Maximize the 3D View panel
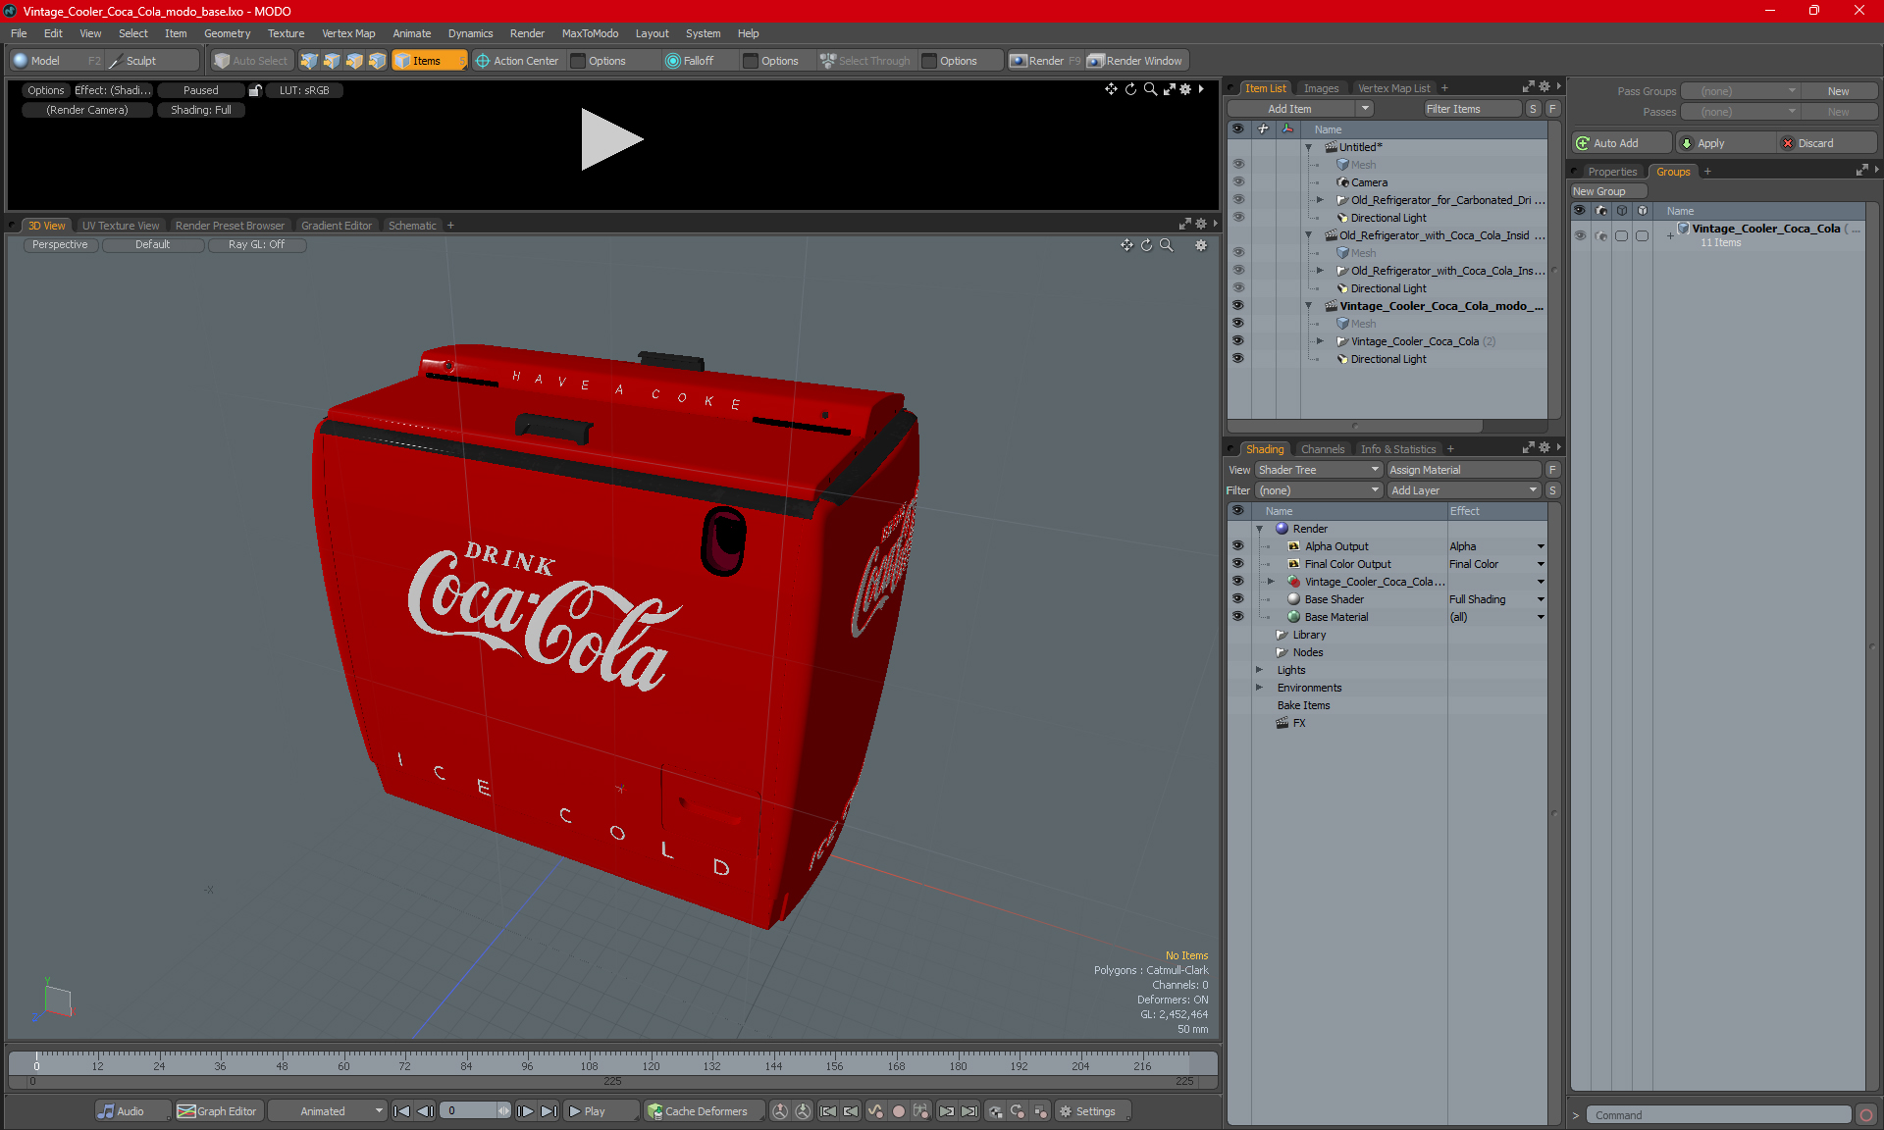The width and height of the screenshot is (1884, 1130). click(x=1184, y=225)
